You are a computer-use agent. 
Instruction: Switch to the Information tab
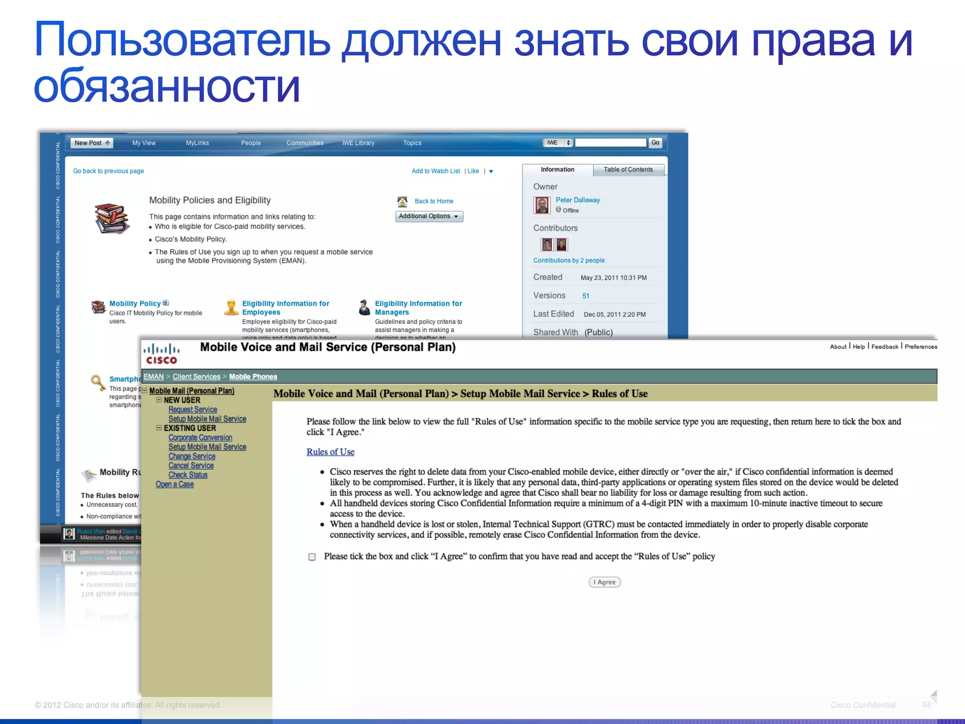[557, 170]
